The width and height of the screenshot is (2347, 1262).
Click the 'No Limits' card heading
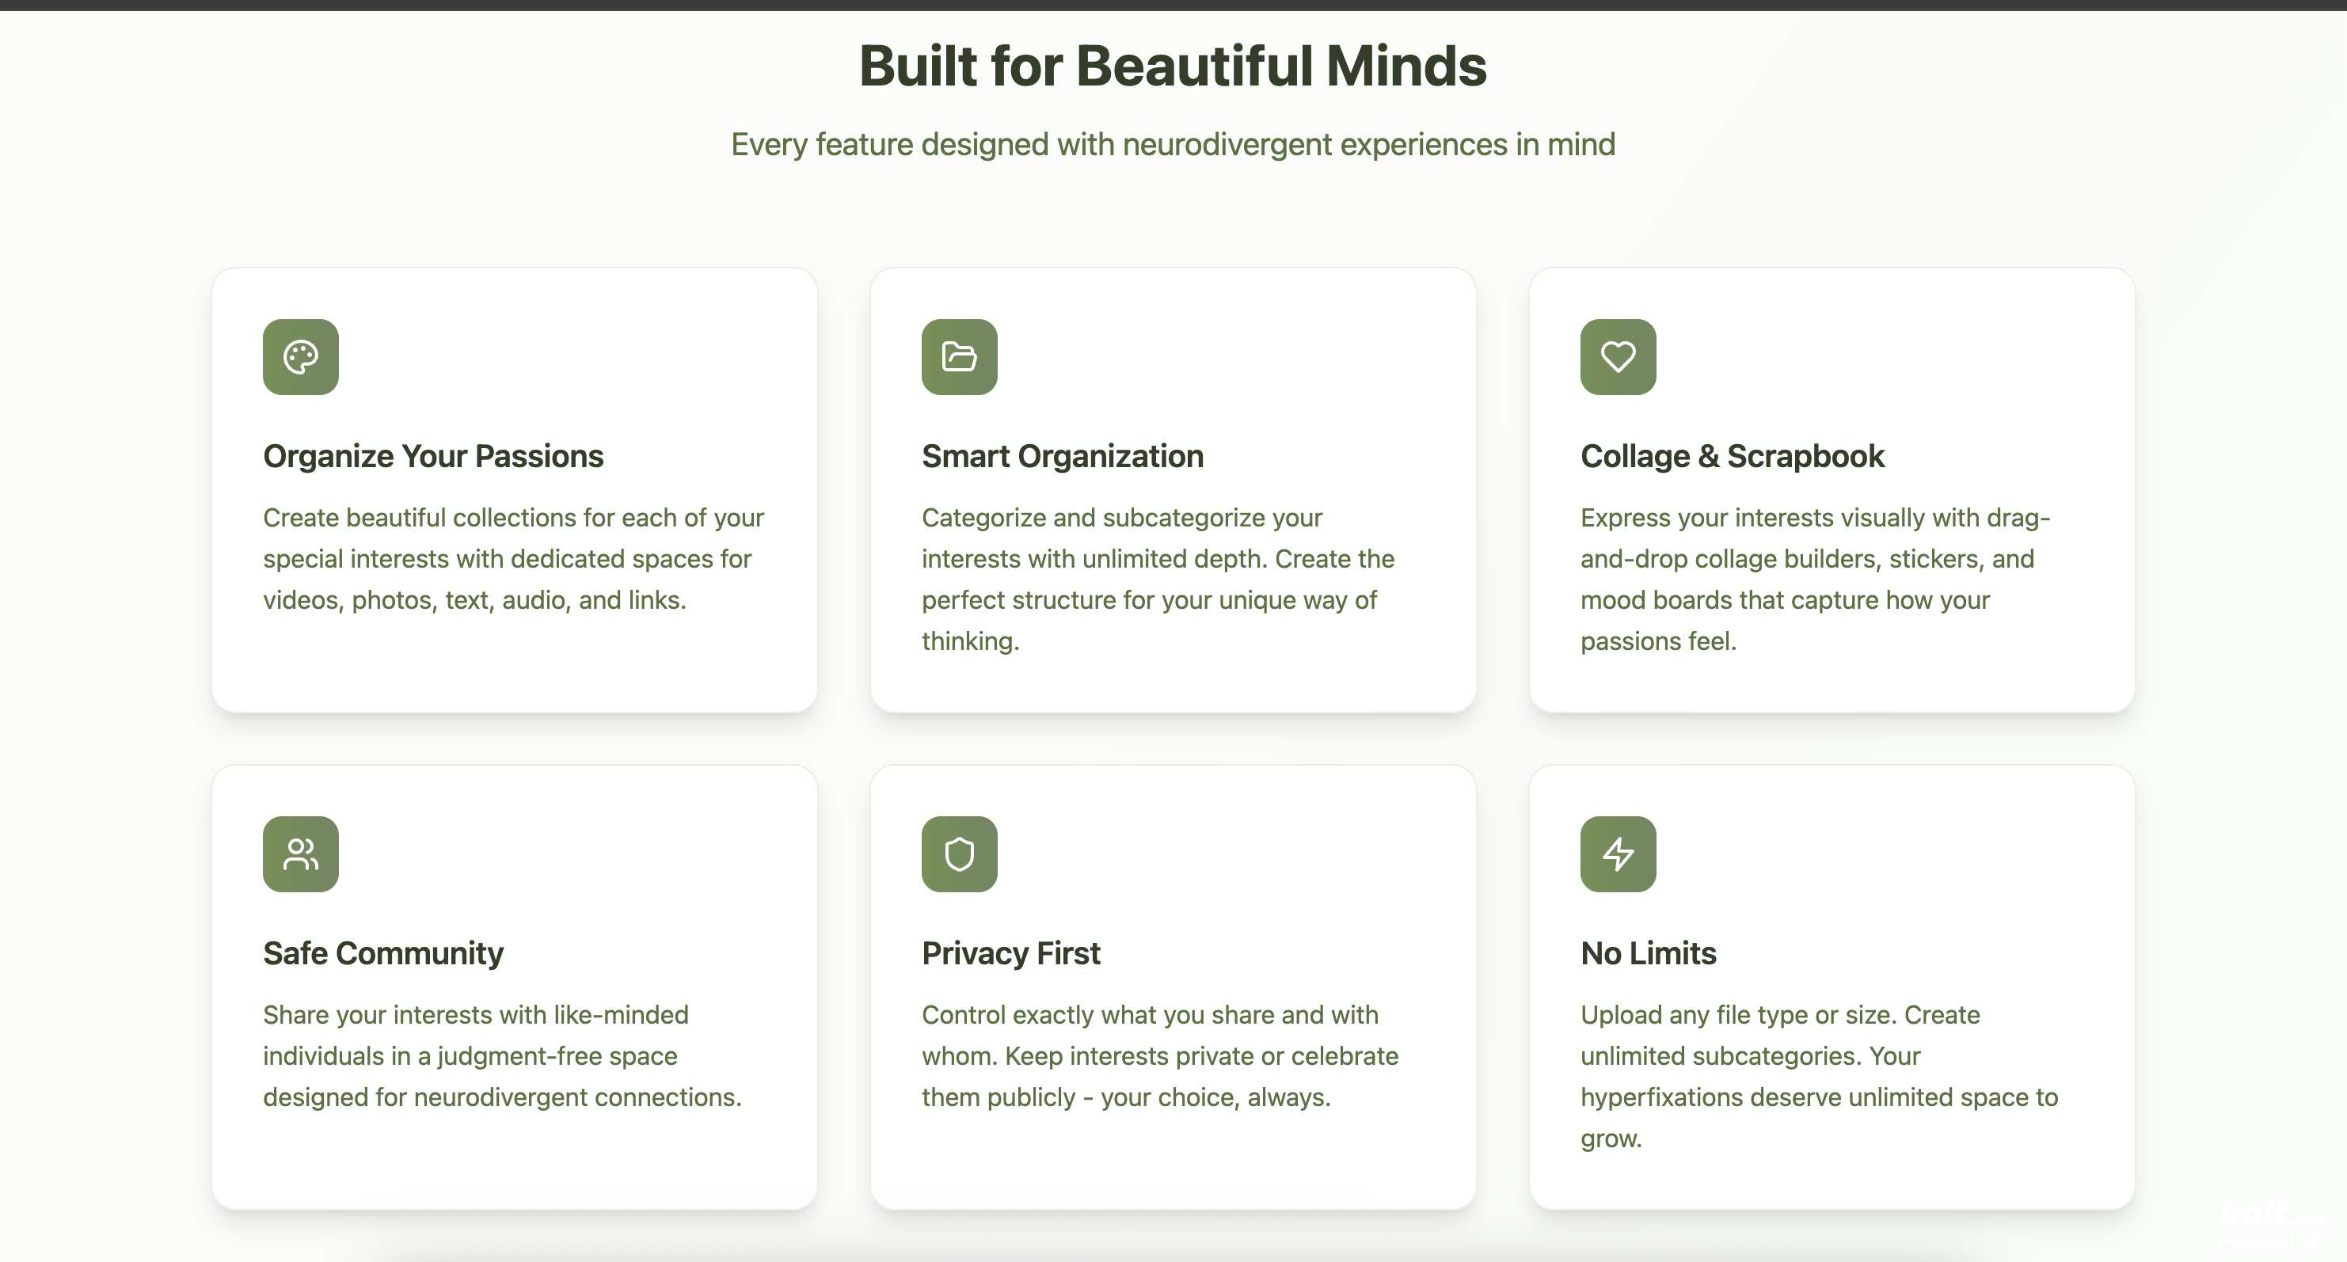[x=1647, y=953]
